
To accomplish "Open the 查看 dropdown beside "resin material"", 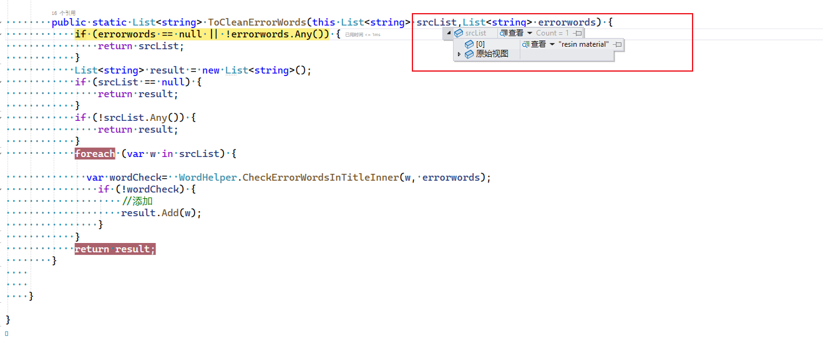I will pos(552,44).
